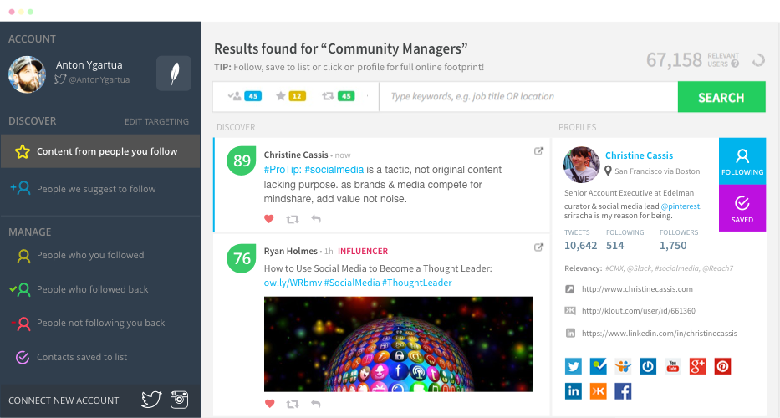The image size is (780, 418).
Task: Open Christine's Pinterest profile icon
Action: pyautogui.click(x=722, y=366)
